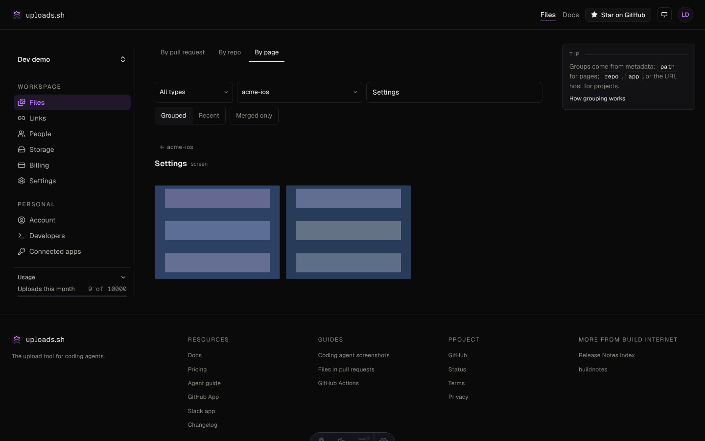The height and width of the screenshot is (441, 705).
Task: Open the LD user avatar menu
Action: point(685,15)
